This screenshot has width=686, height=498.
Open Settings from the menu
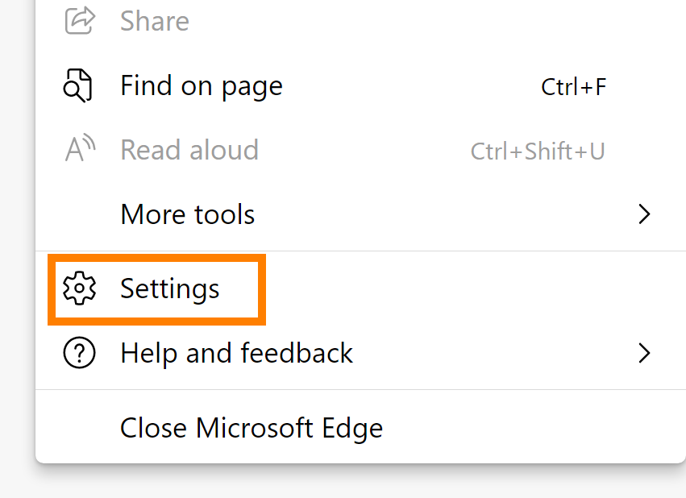169,288
